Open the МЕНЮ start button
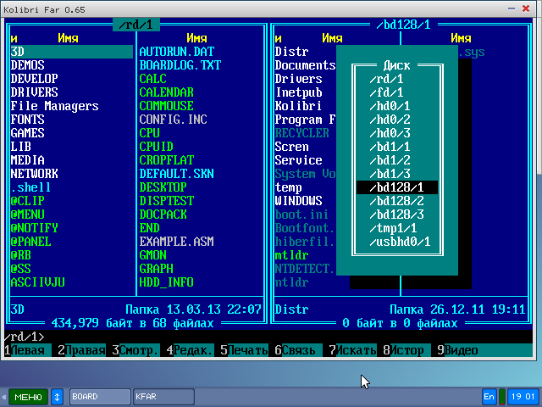This screenshot has width=542, height=407. click(28, 396)
